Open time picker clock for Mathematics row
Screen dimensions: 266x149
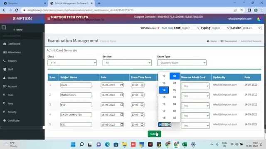coord(142,95)
